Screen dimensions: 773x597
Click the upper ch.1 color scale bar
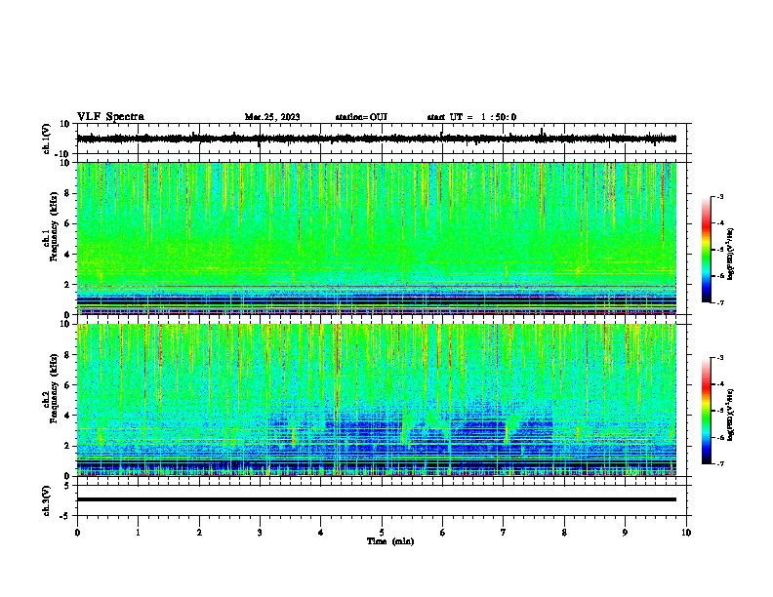[x=707, y=250]
